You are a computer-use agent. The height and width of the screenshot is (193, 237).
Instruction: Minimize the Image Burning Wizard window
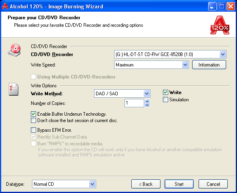coord(212,6)
